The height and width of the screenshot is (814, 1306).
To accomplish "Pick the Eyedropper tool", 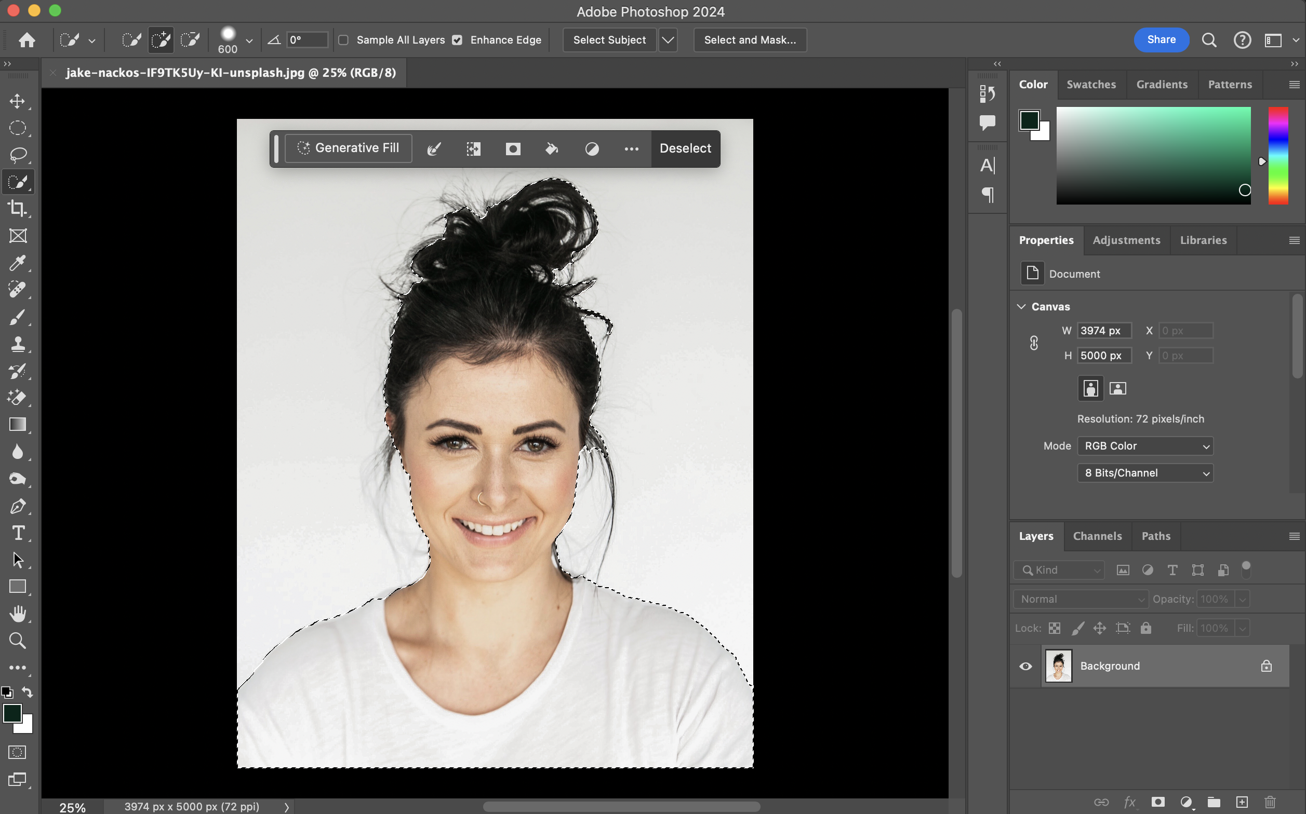I will point(18,263).
